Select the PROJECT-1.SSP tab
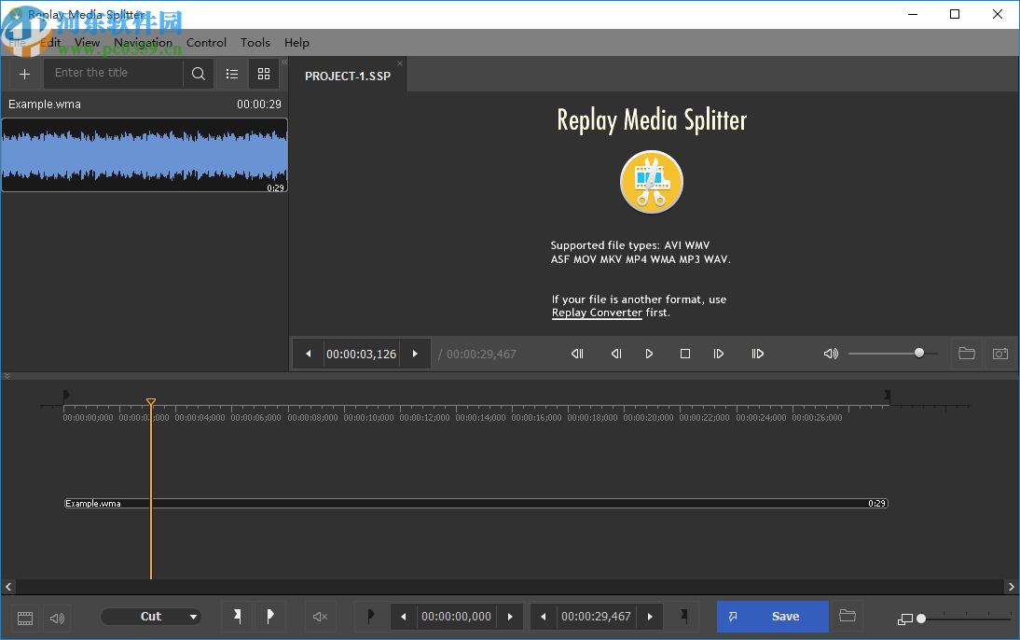The width and height of the screenshot is (1020, 640). [x=347, y=75]
